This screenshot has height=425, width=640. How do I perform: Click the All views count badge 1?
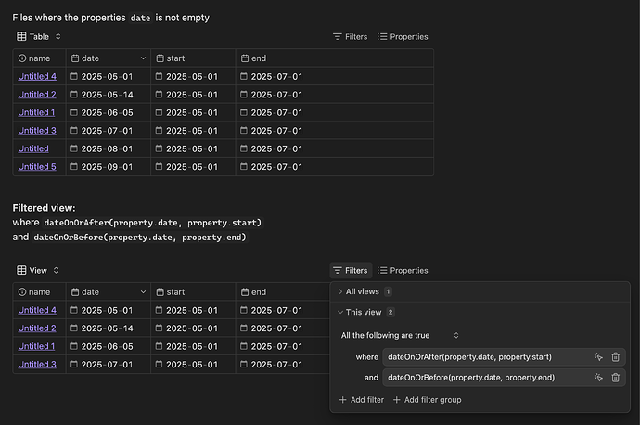(x=388, y=291)
